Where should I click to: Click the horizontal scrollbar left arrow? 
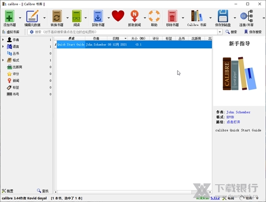click(x=56, y=192)
